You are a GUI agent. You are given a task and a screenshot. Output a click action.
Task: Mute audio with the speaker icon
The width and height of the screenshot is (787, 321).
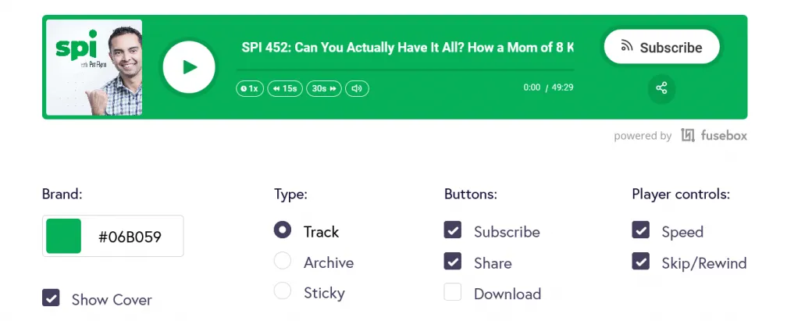click(357, 88)
